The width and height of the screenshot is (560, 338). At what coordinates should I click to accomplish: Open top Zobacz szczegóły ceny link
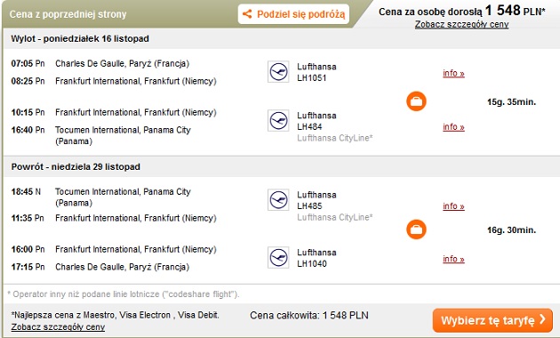[x=462, y=25]
